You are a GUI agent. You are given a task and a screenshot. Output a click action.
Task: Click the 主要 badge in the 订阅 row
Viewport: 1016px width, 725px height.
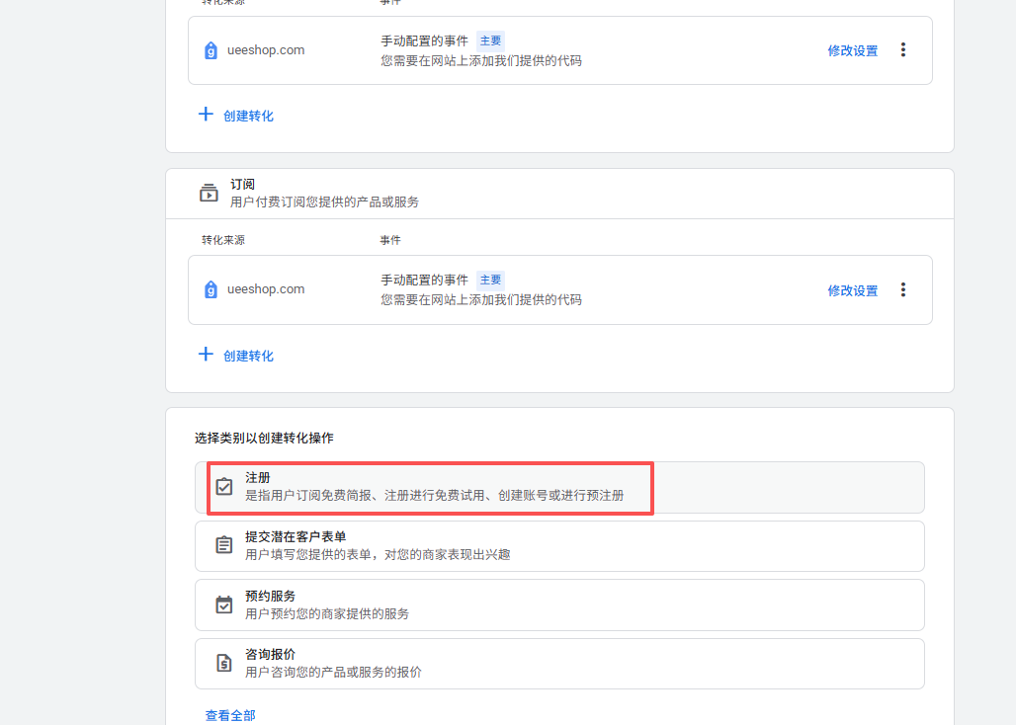(490, 280)
